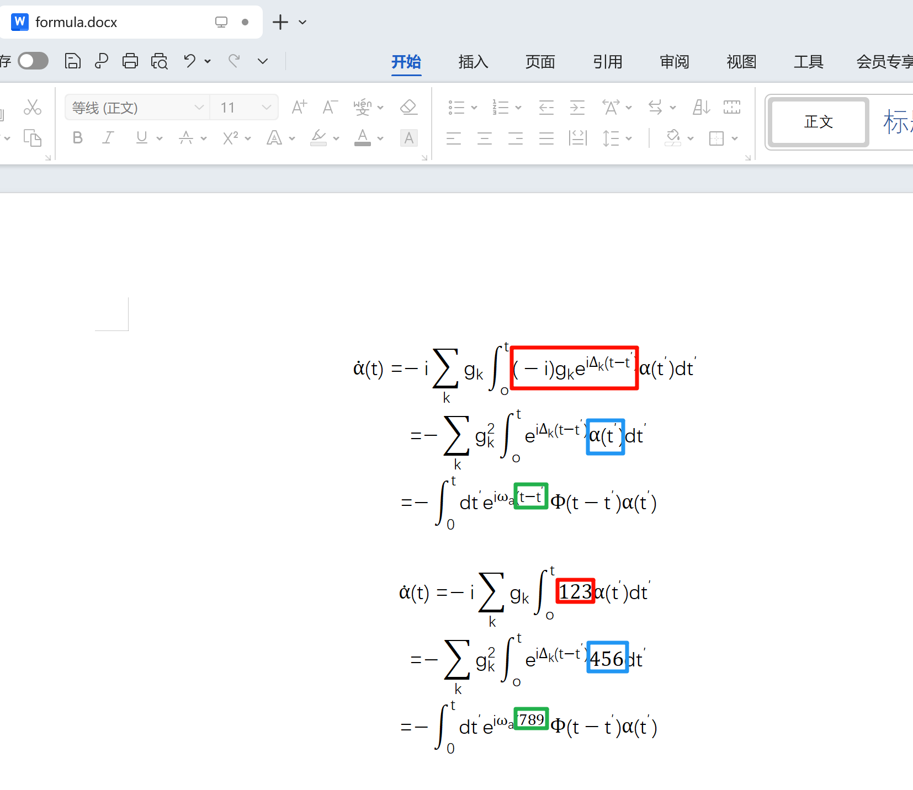The width and height of the screenshot is (913, 790).
Task: Switch to the 插入 ribbon tab
Action: point(473,62)
